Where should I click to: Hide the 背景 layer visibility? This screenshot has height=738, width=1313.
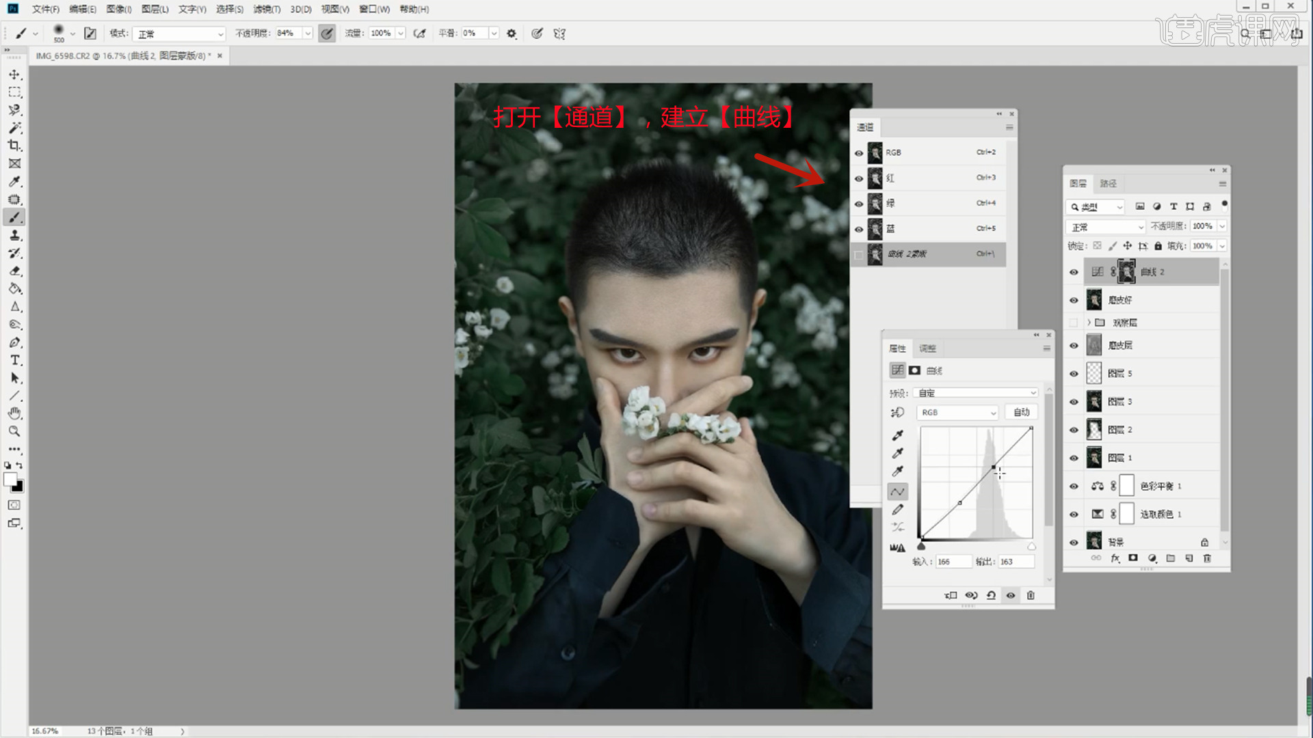pyautogui.click(x=1074, y=543)
